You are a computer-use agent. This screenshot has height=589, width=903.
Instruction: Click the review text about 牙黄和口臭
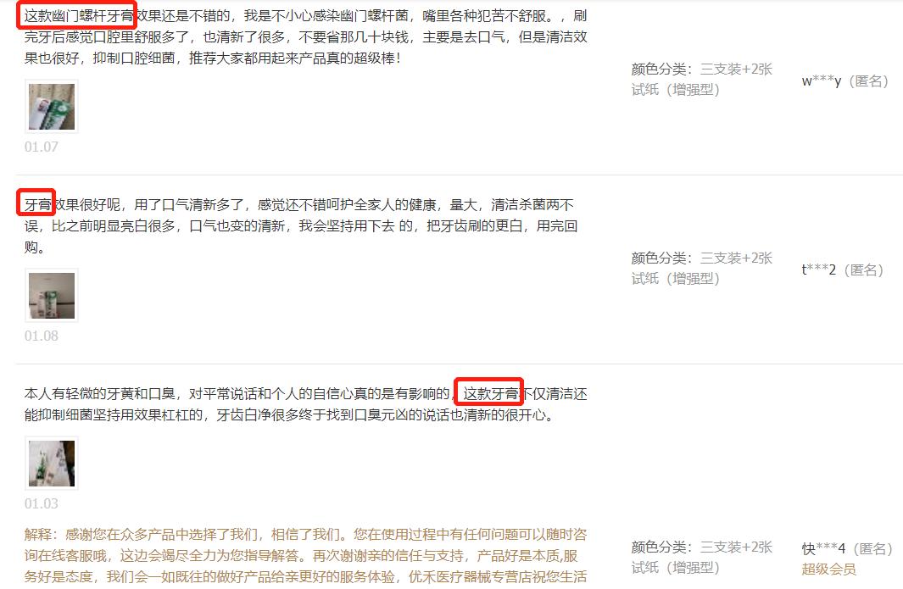coord(306,404)
